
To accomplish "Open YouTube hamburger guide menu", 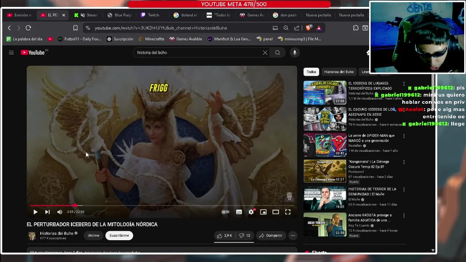I will (11, 52).
